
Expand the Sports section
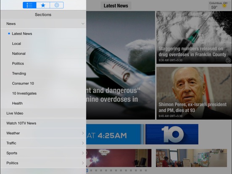pyautogui.click(x=43, y=153)
